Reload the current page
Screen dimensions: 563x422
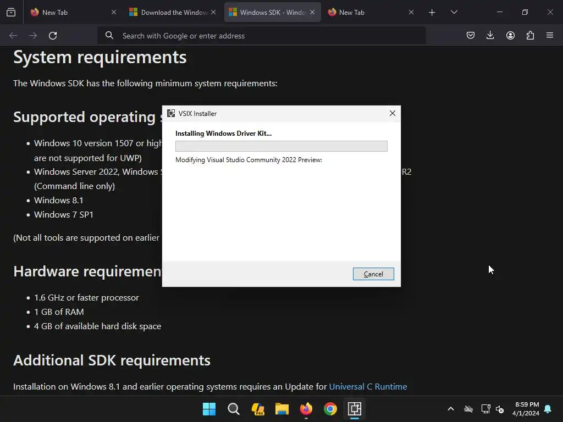[x=53, y=36]
